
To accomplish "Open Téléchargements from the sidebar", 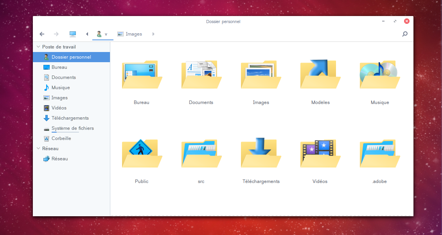I will click(x=71, y=118).
